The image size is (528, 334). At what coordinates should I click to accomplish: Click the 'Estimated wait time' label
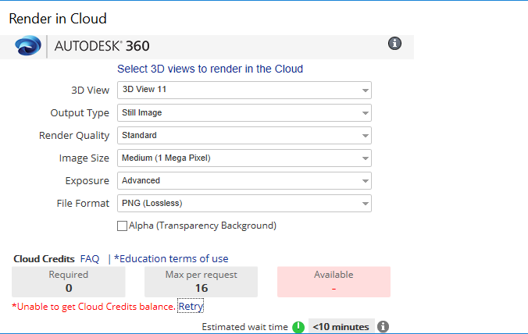point(244,327)
